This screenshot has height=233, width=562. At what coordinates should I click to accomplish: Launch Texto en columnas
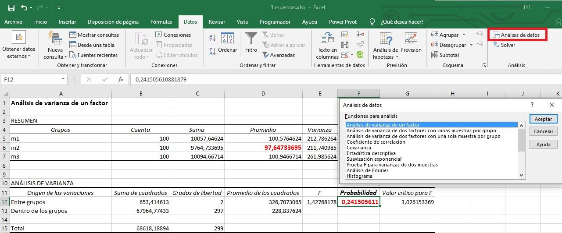327,46
